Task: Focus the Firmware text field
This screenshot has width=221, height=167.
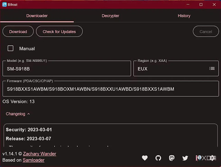Action: 110,89
